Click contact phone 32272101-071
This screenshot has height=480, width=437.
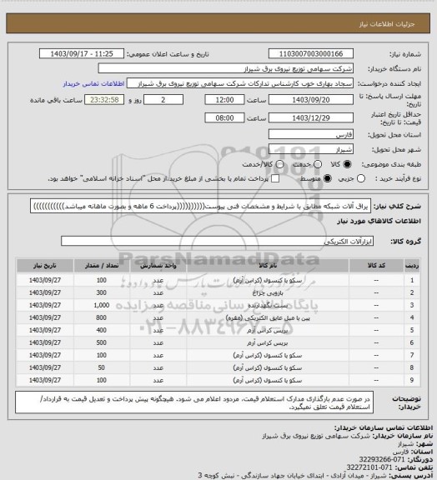click(369, 467)
